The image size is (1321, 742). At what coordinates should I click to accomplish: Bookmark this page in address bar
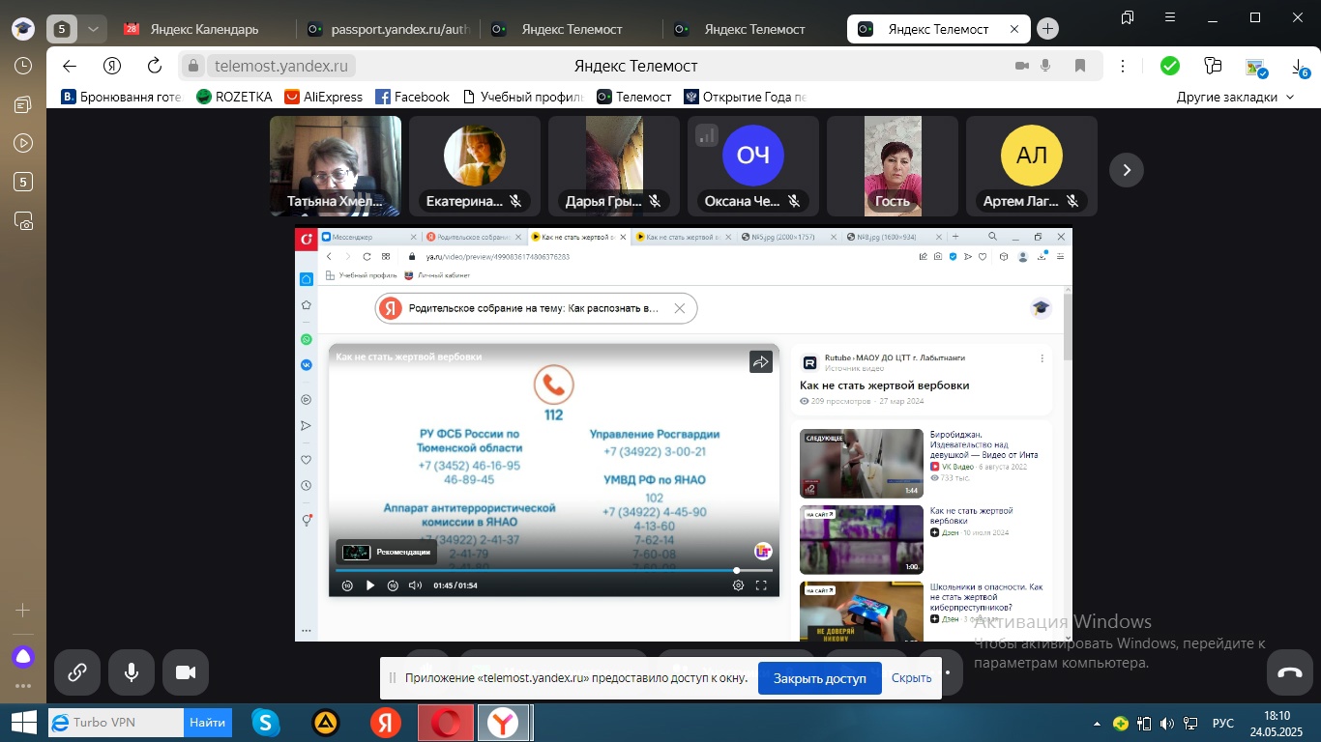(1080, 66)
